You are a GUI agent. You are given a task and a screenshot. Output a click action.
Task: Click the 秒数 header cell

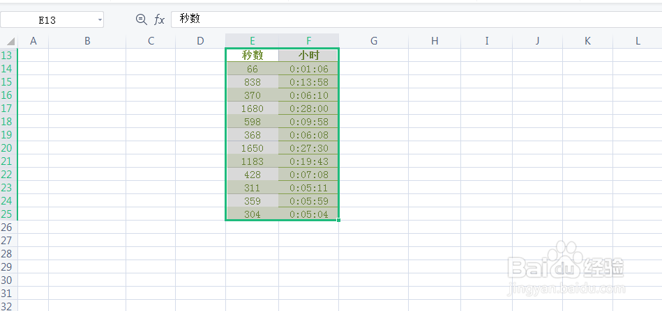tap(253, 56)
